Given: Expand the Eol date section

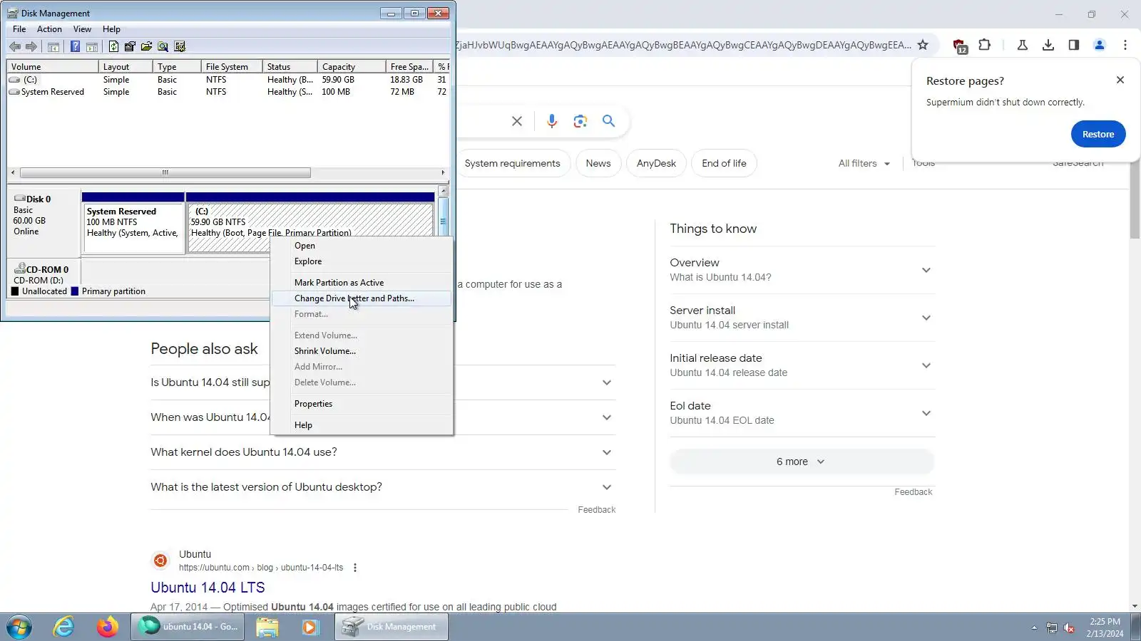Looking at the screenshot, I should 802,413.
